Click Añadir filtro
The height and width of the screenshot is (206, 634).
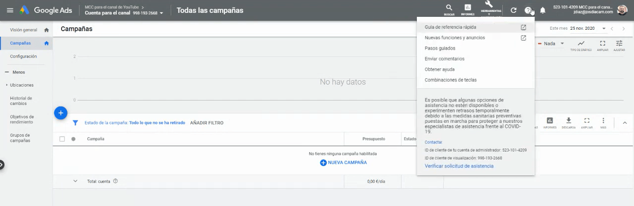207,123
